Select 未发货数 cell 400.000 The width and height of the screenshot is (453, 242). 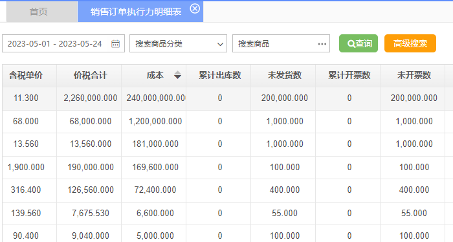pos(283,190)
